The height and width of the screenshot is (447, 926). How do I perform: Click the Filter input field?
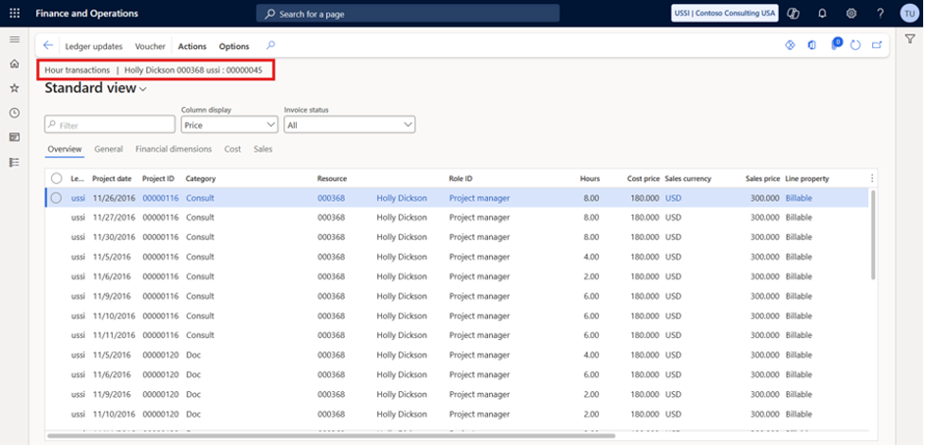pyautogui.click(x=110, y=125)
